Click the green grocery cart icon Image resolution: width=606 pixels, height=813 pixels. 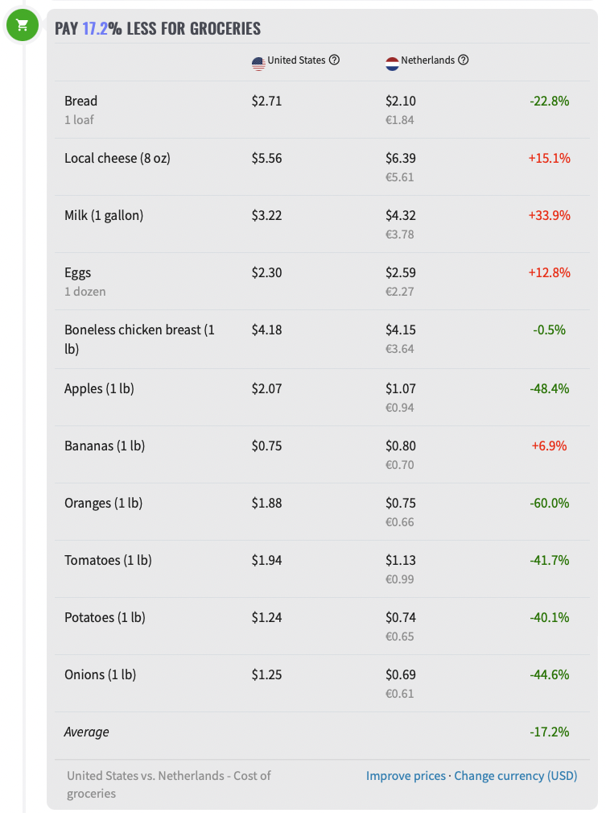(x=22, y=26)
